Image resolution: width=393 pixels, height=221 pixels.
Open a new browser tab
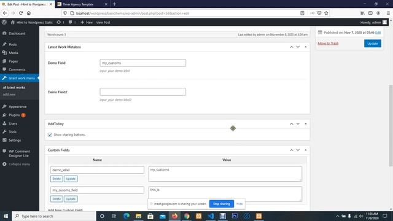[115, 4]
